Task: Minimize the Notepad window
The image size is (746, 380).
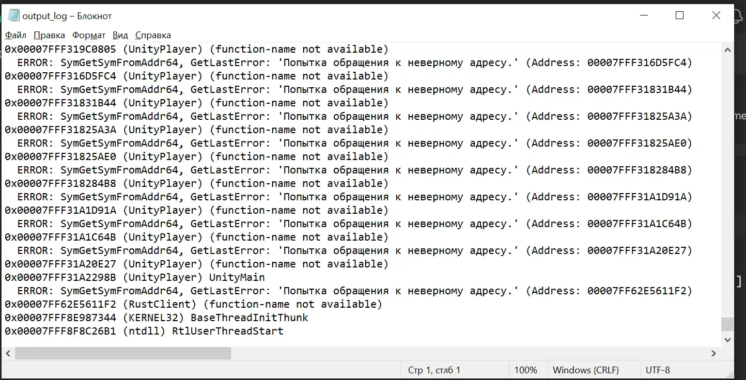Action: coord(643,15)
